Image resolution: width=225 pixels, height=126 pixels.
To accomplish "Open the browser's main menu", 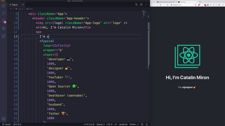I will coord(223,5).
